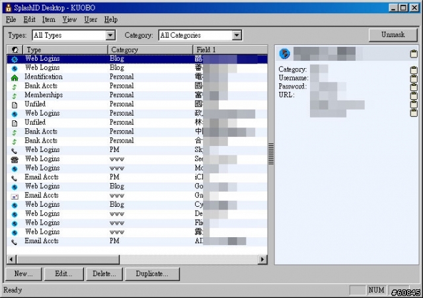Image resolution: width=423 pixels, height=298 pixels.
Task: Select the Email Accts row with Category www
Action: click(x=137, y=196)
